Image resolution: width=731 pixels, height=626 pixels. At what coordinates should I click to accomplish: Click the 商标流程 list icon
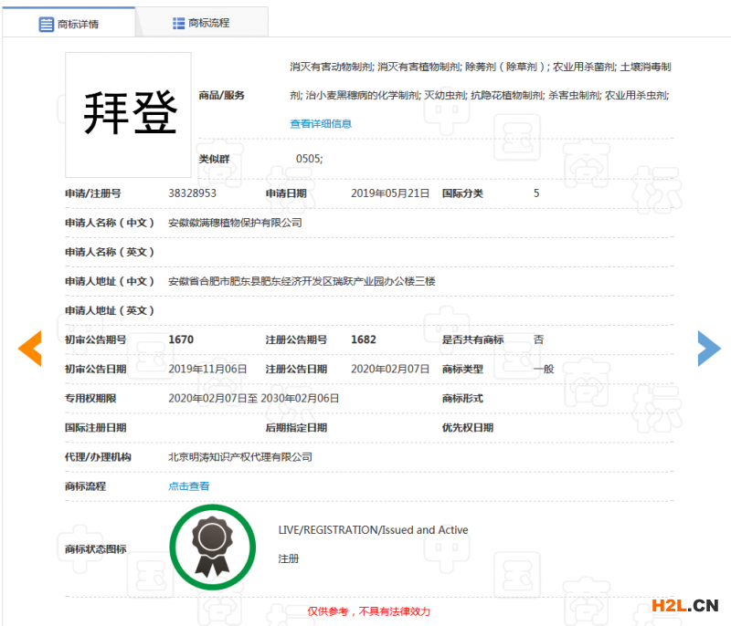[178, 23]
